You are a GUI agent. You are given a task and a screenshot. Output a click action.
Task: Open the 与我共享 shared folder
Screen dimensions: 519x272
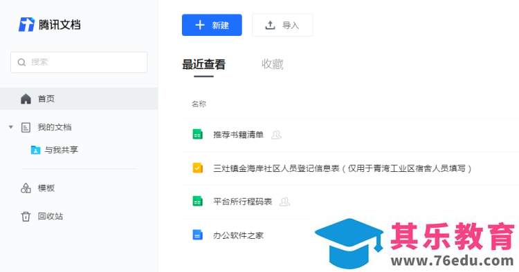61,150
